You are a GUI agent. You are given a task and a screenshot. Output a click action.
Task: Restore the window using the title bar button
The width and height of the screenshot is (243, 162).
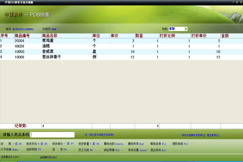pos(237,2)
